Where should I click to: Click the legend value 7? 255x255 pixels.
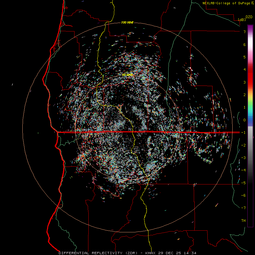pos(245,32)
